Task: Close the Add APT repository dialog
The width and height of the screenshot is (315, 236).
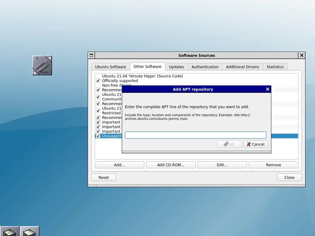Action: tap(267, 89)
